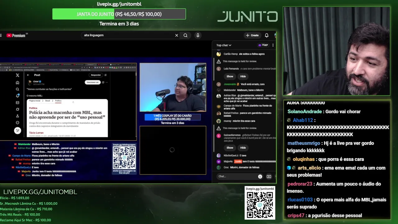Image resolution: width=398 pixels, height=224 pixels.
Task: Click 'Sr_Mecnosh Lâmina Cu - R$ 1.000,00'
Action: click(29, 203)
